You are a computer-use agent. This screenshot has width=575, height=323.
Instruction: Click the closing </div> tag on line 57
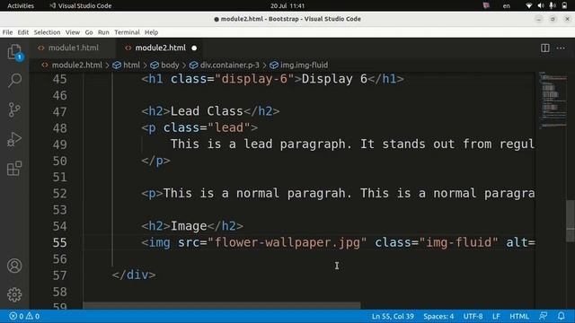[134, 275]
